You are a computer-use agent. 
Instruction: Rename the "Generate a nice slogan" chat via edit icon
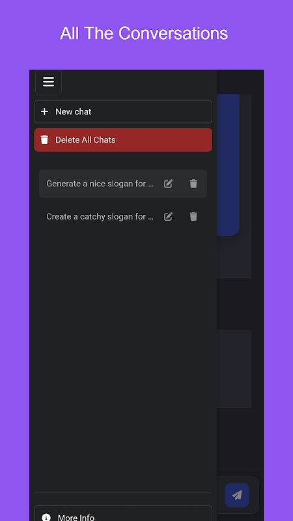169,184
